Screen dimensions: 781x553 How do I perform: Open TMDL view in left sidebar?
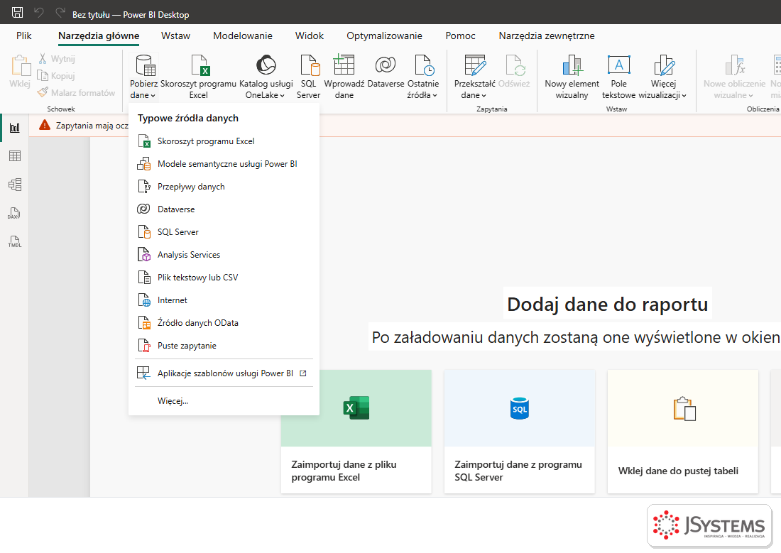pyautogui.click(x=15, y=242)
